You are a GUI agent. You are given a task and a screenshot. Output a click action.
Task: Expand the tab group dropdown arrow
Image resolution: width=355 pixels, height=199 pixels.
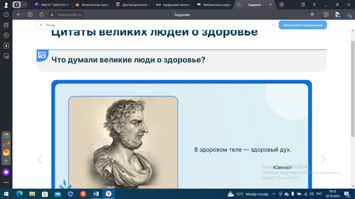point(24,5)
